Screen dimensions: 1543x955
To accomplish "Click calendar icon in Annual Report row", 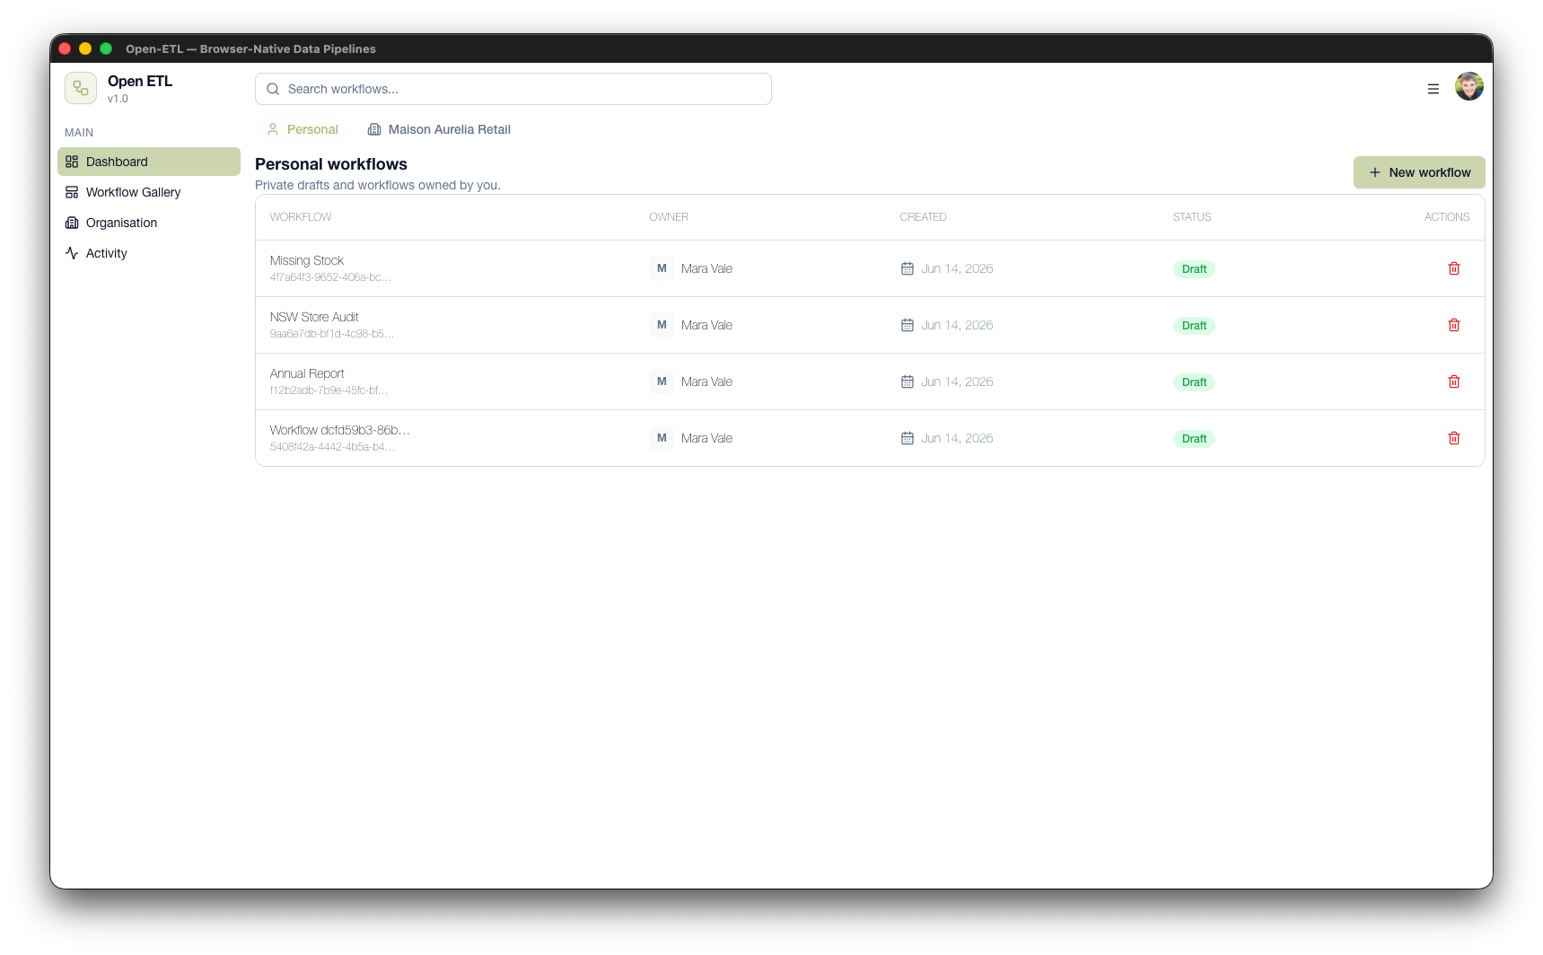I will point(907,381).
